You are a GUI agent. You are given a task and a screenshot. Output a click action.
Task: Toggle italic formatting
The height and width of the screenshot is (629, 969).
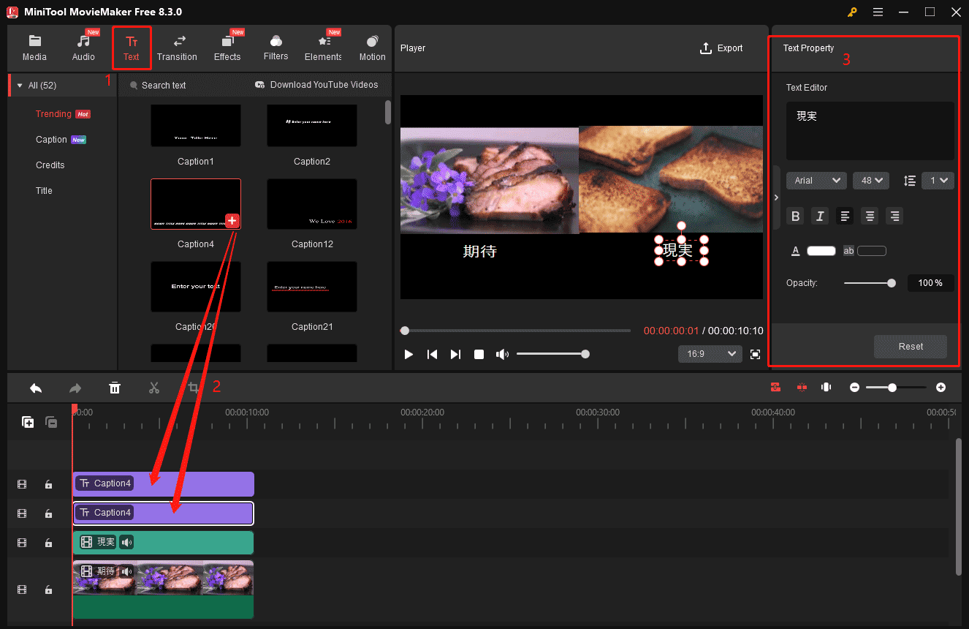(x=820, y=216)
